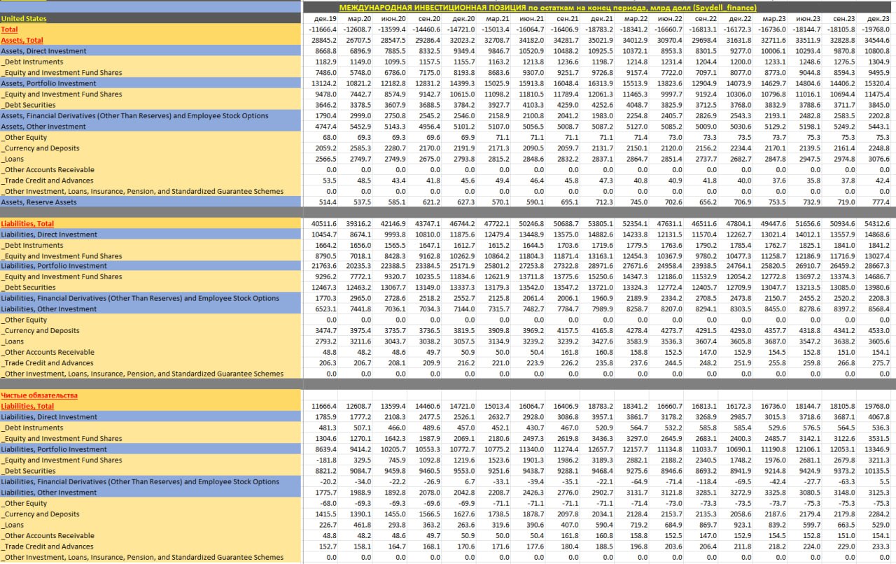Select the дек.23 column header
This screenshot has width=896, height=564.
pyautogui.click(x=877, y=18)
